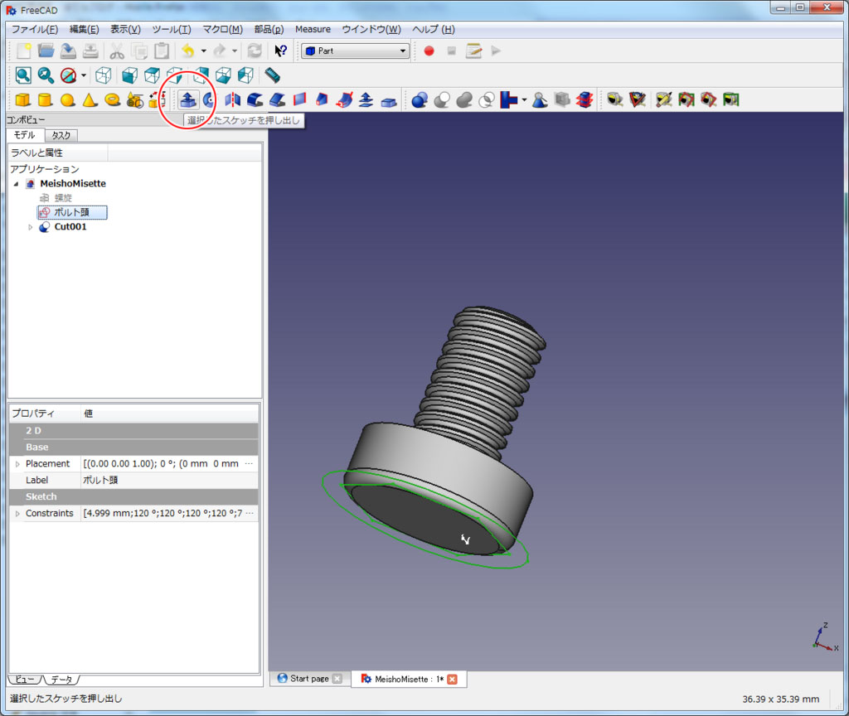Click the refresh/recompute icon
Viewport: 849px width, 716px height.
point(255,51)
